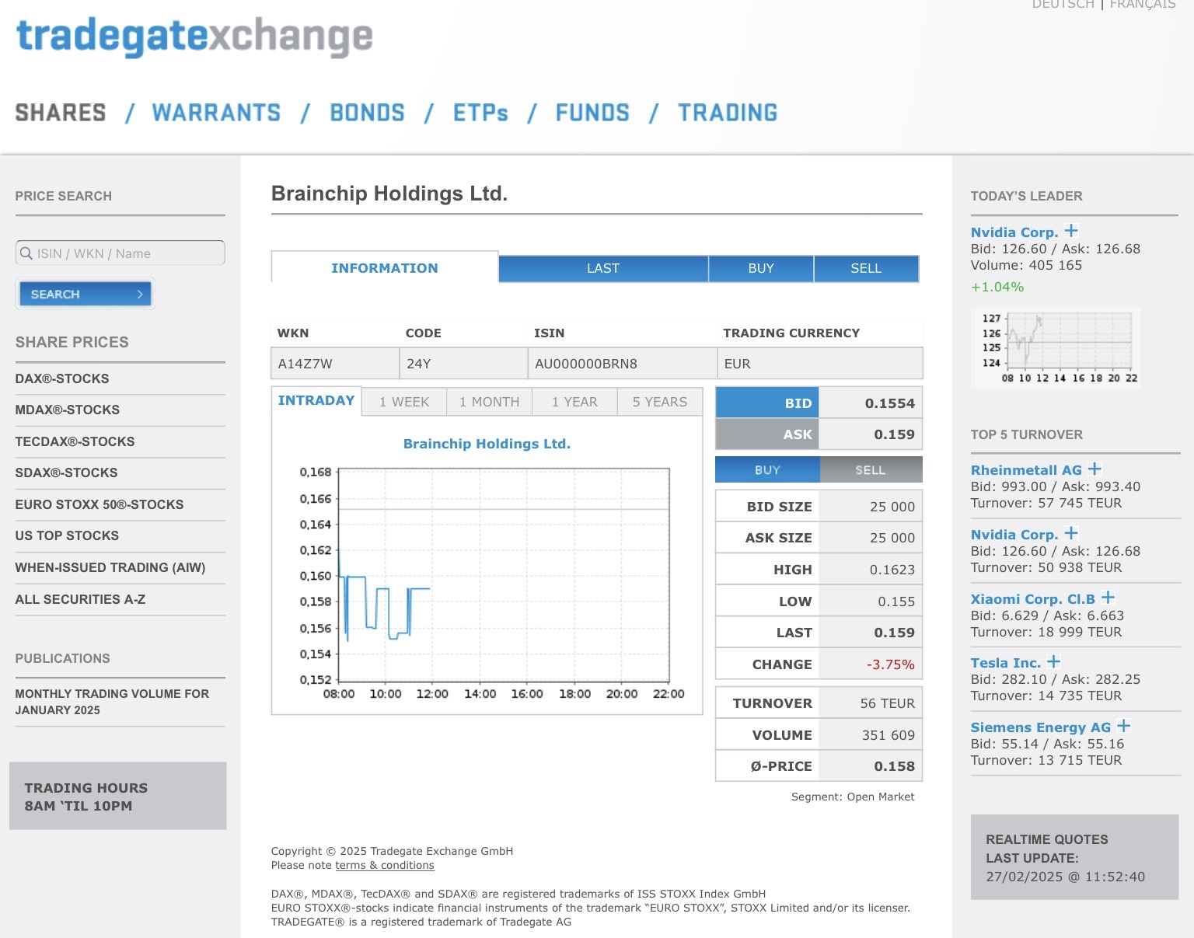Switch chart to the 1 Week tab
1194x938 pixels.
404,402
